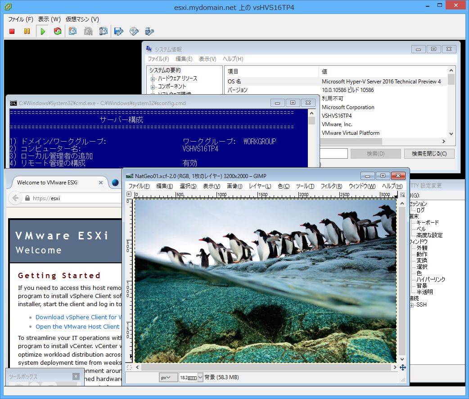
Task: Open GIMP's Filters (フィルタ) menu
Action: click(x=331, y=186)
